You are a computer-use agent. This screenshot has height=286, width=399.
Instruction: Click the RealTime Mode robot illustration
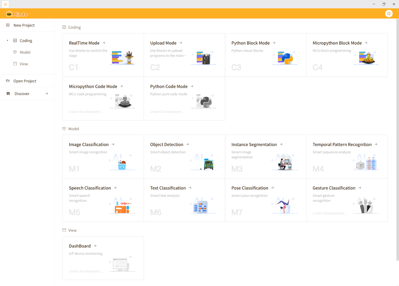(123, 58)
